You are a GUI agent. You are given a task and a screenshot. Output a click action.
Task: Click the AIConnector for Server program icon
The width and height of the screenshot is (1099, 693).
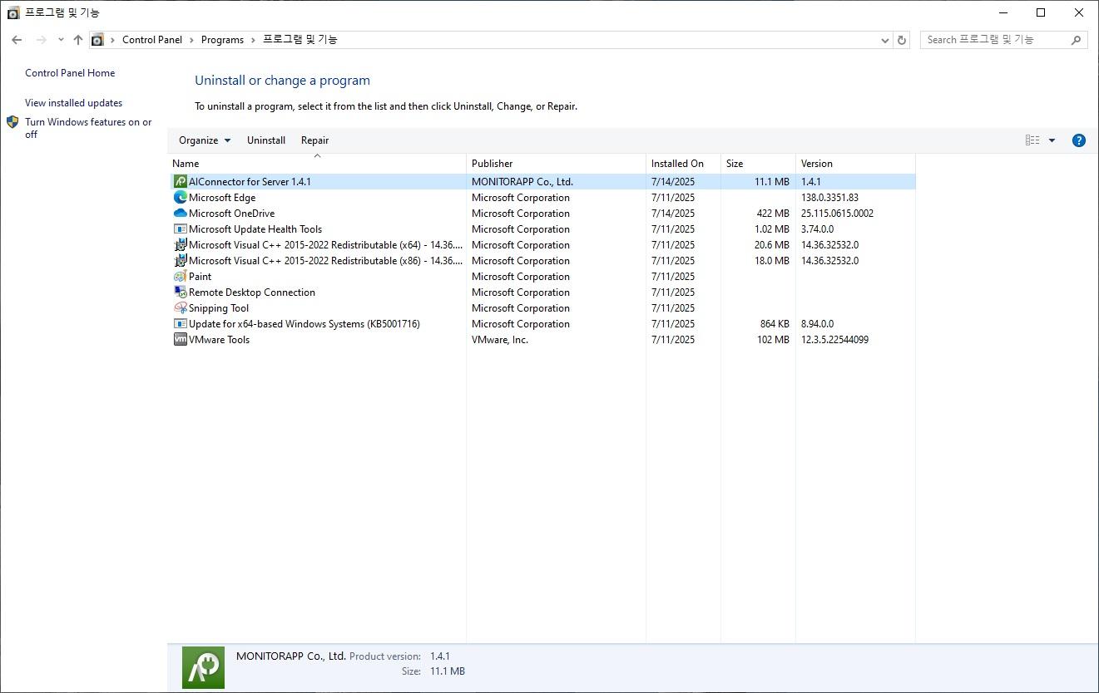click(x=180, y=181)
